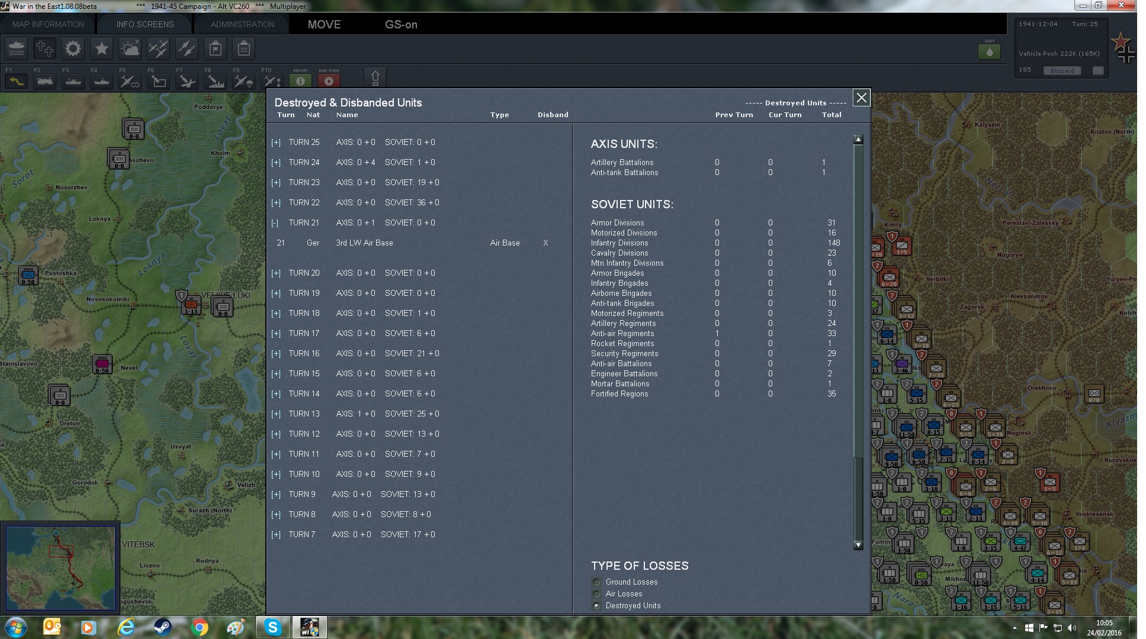1146x639 pixels.
Task: Open the ADMINISTRATION tab
Action: [242, 24]
